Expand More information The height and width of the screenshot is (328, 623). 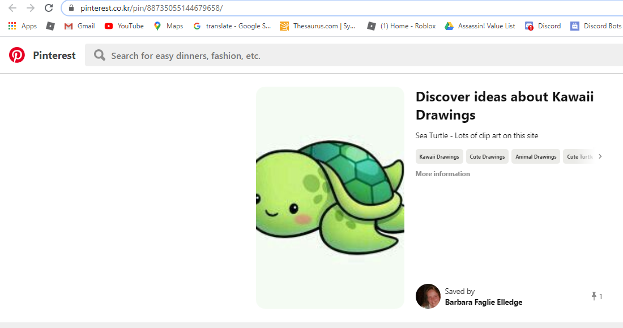pyautogui.click(x=443, y=174)
